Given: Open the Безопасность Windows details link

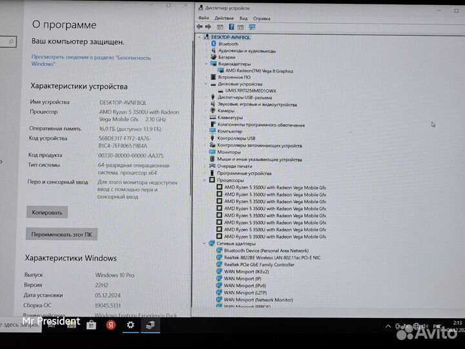Looking at the screenshot, I should tap(91, 60).
